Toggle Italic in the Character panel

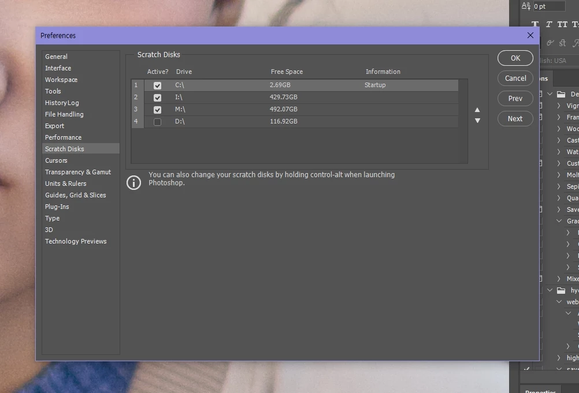(549, 24)
